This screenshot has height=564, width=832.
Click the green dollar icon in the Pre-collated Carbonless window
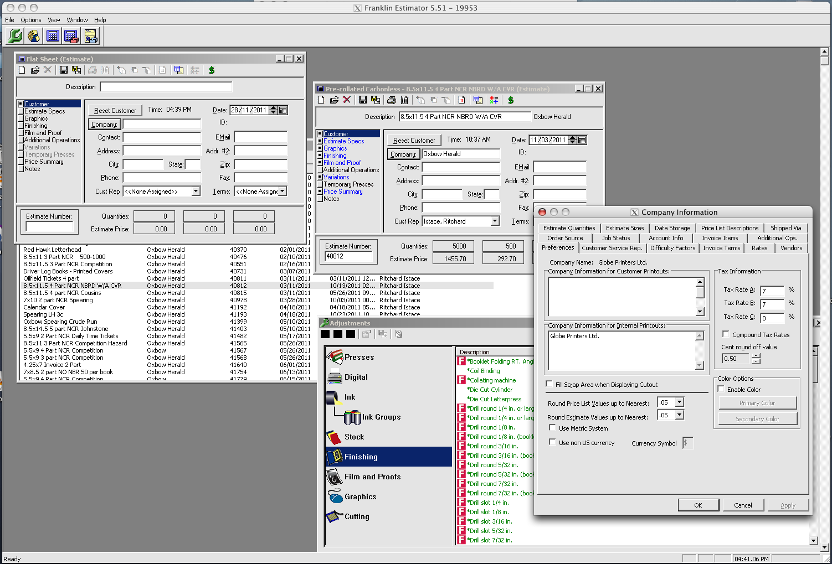(x=511, y=100)
